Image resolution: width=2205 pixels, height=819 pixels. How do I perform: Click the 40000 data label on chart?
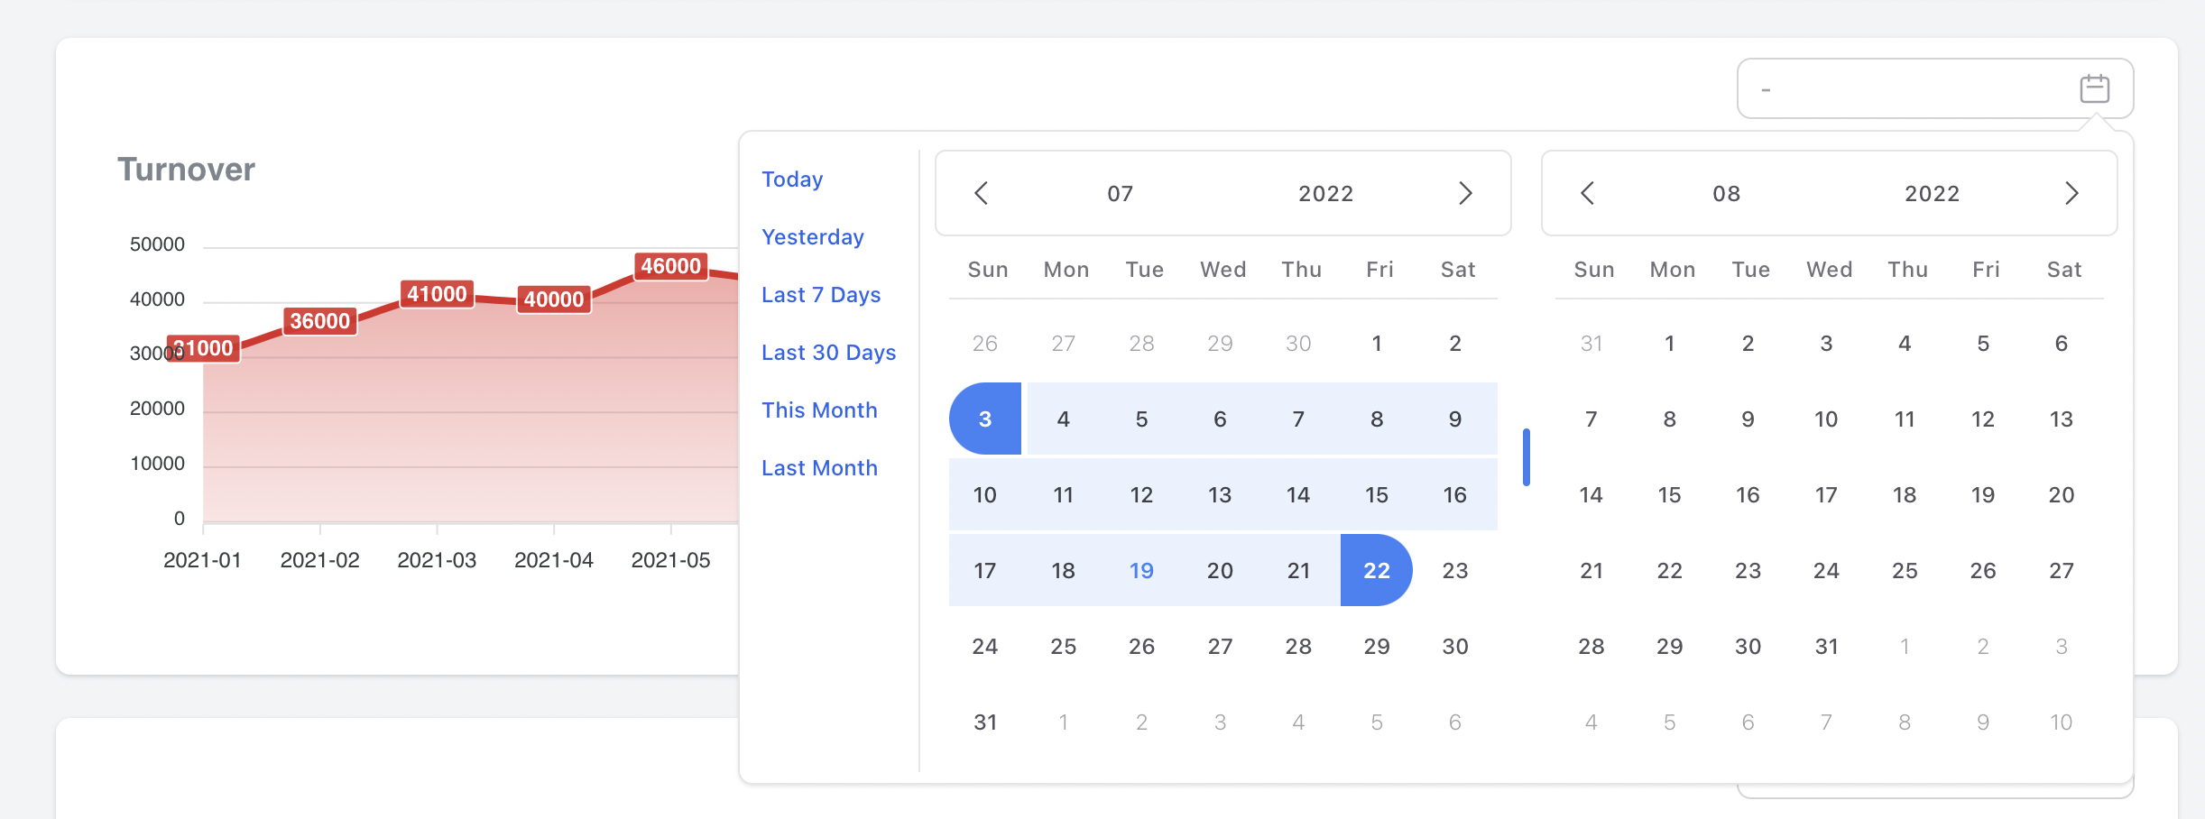[554, 299]
